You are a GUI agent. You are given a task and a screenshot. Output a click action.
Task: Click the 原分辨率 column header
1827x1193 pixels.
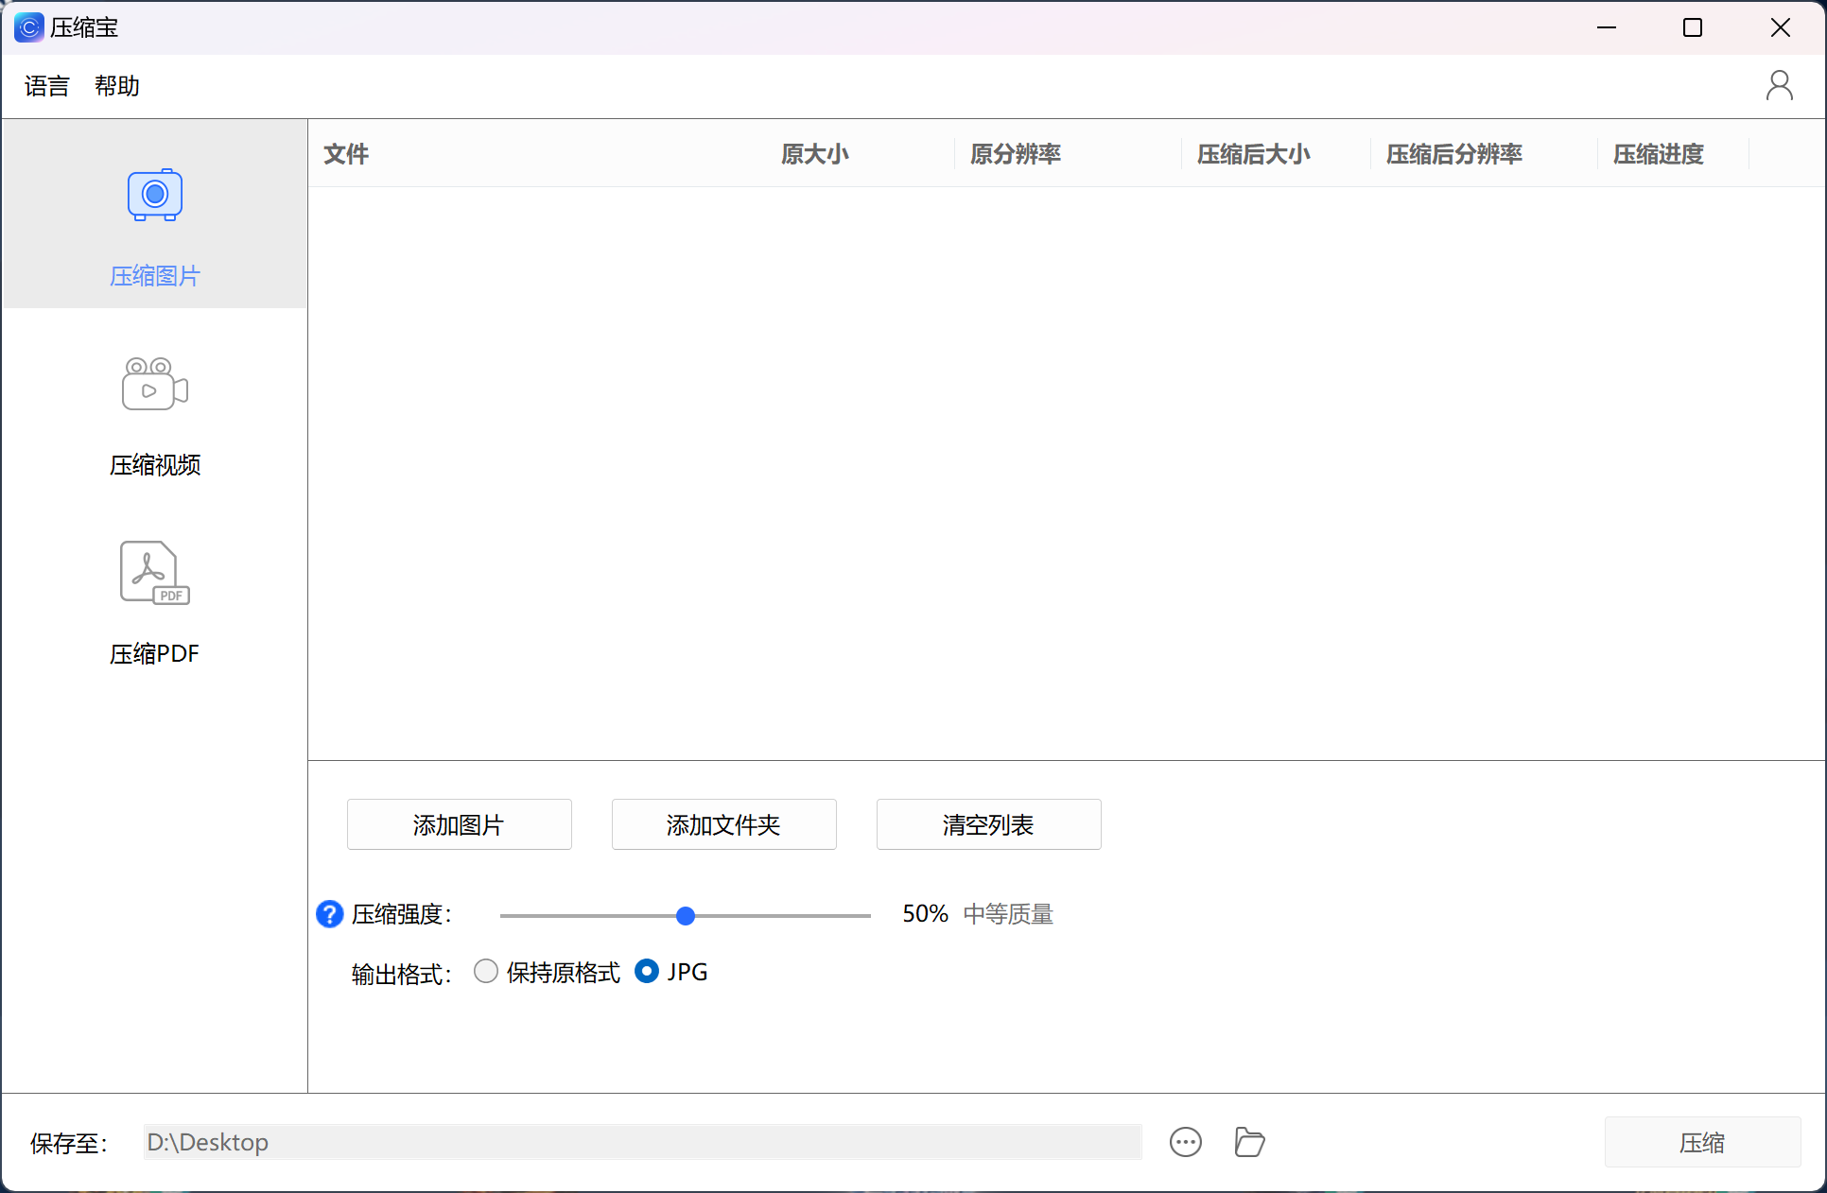[1016, 154]
